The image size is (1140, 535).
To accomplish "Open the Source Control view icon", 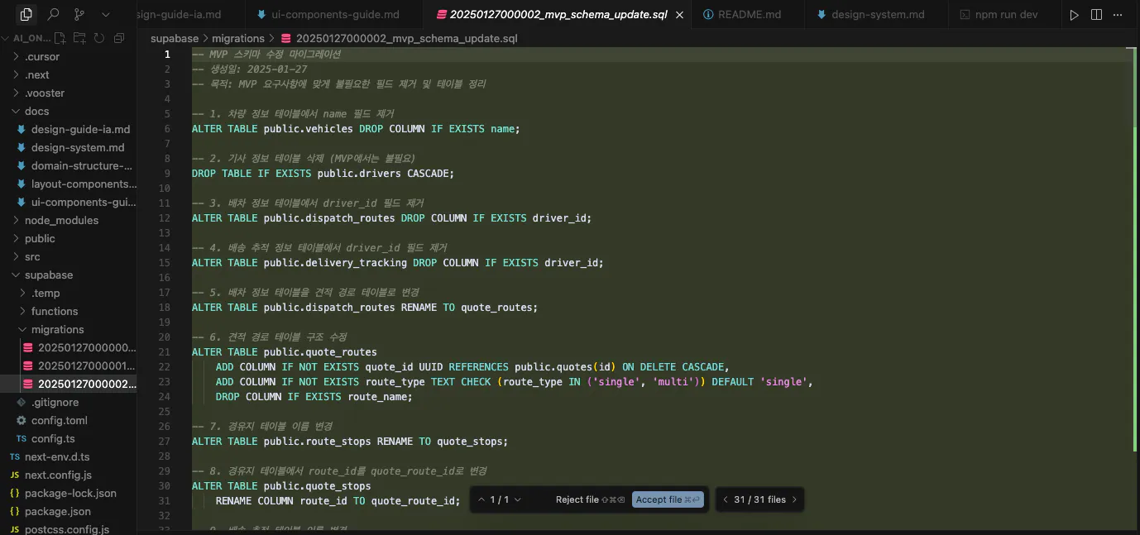I will coord(79,15).
